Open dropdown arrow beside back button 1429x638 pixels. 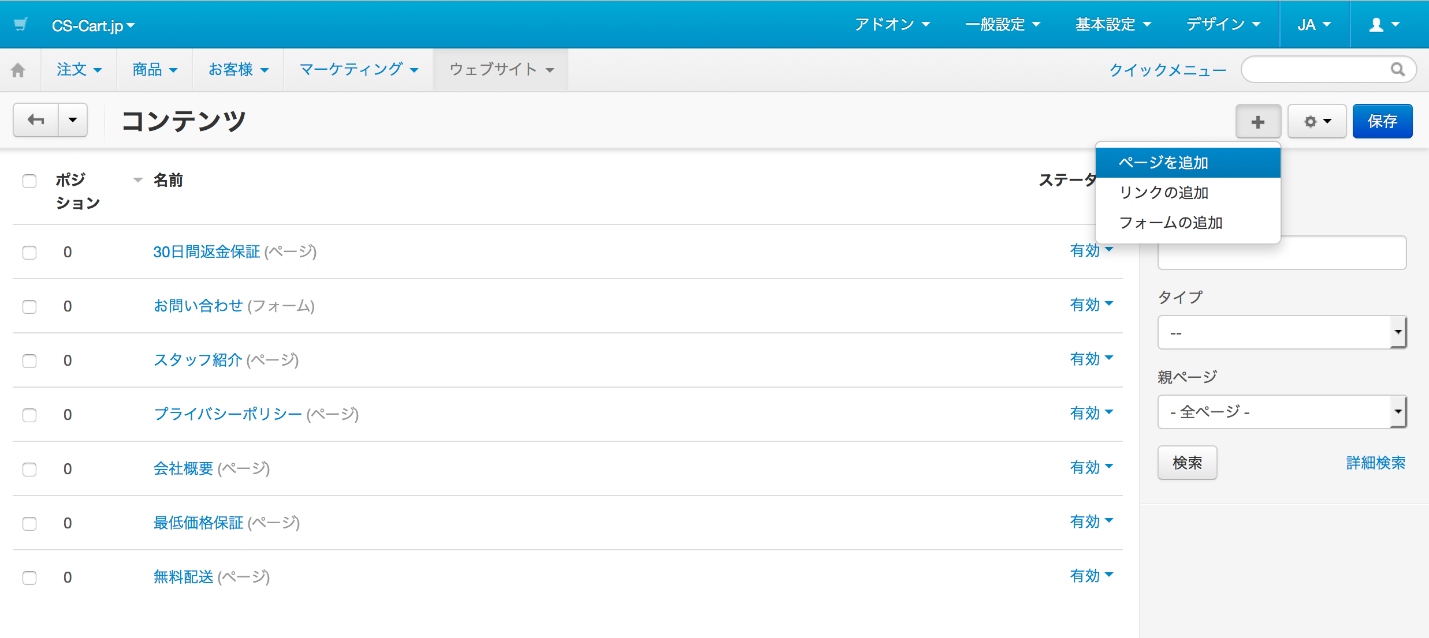(x=73, y=120)
